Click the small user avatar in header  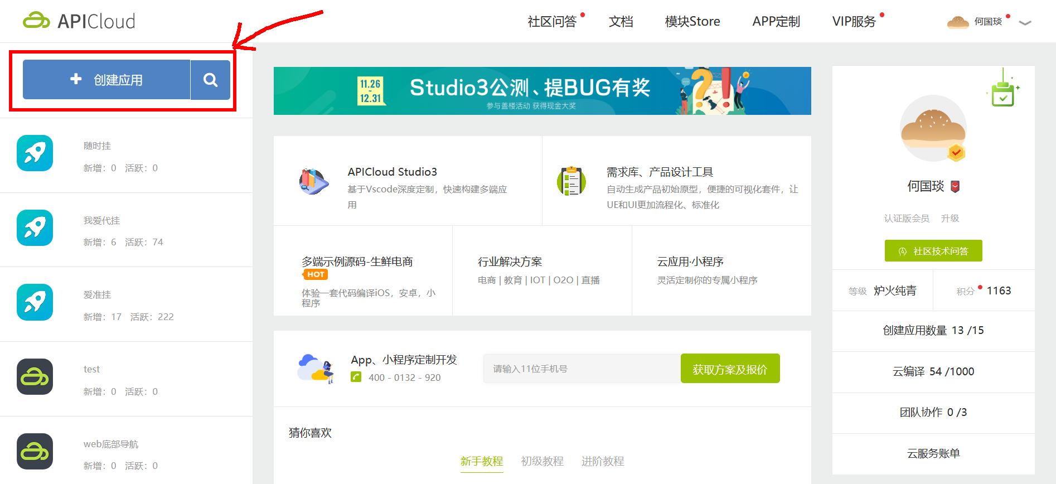(x=958, y=22)
